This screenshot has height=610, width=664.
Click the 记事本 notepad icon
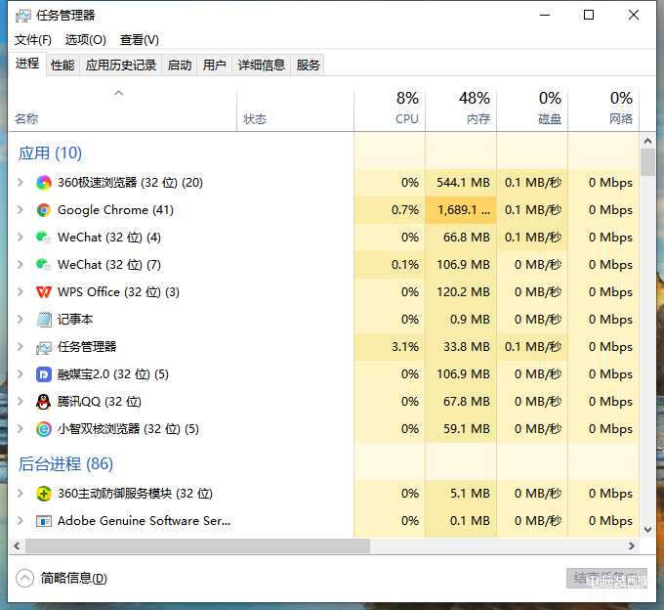click(44, 320)
